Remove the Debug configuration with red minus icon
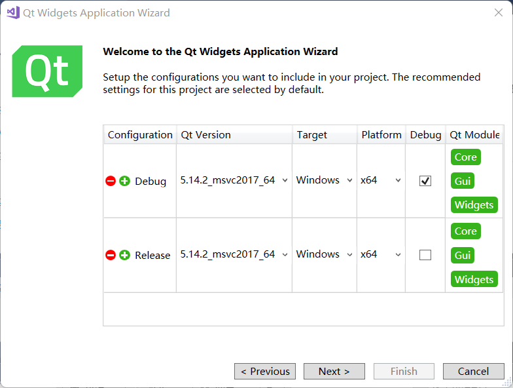The image size is (513, 388). 111,181
